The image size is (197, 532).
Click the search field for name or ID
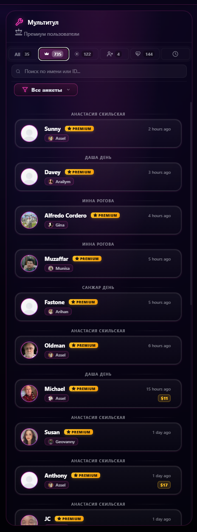[99, 71]
